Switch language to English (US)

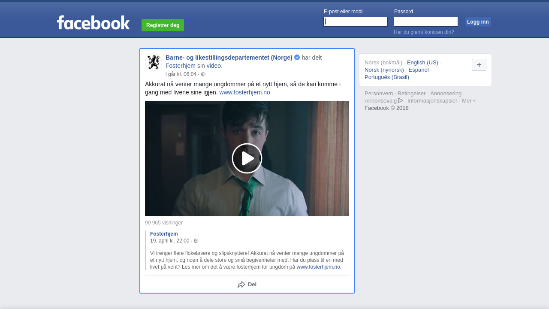point(422,63)
